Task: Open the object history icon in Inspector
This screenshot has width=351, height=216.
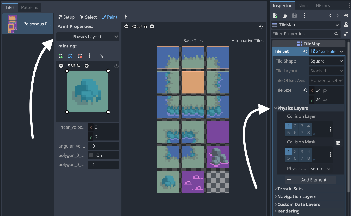Action: 346,15
